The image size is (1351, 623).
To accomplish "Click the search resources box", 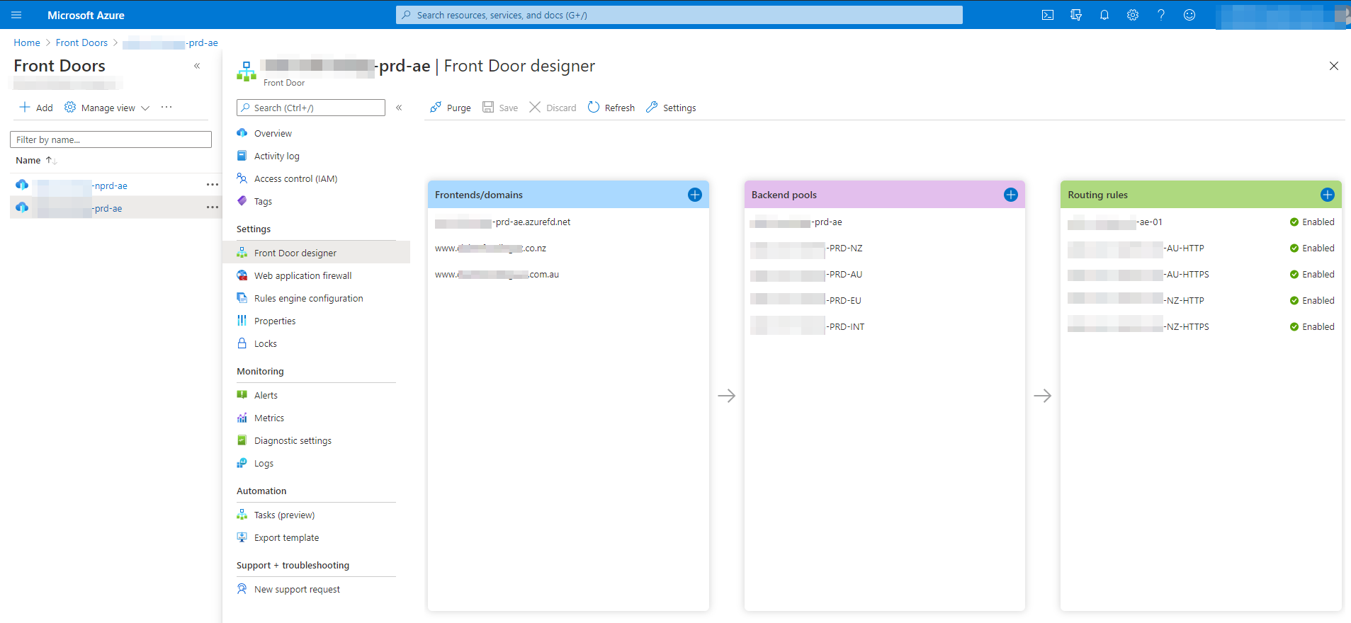I will [679, 15].
